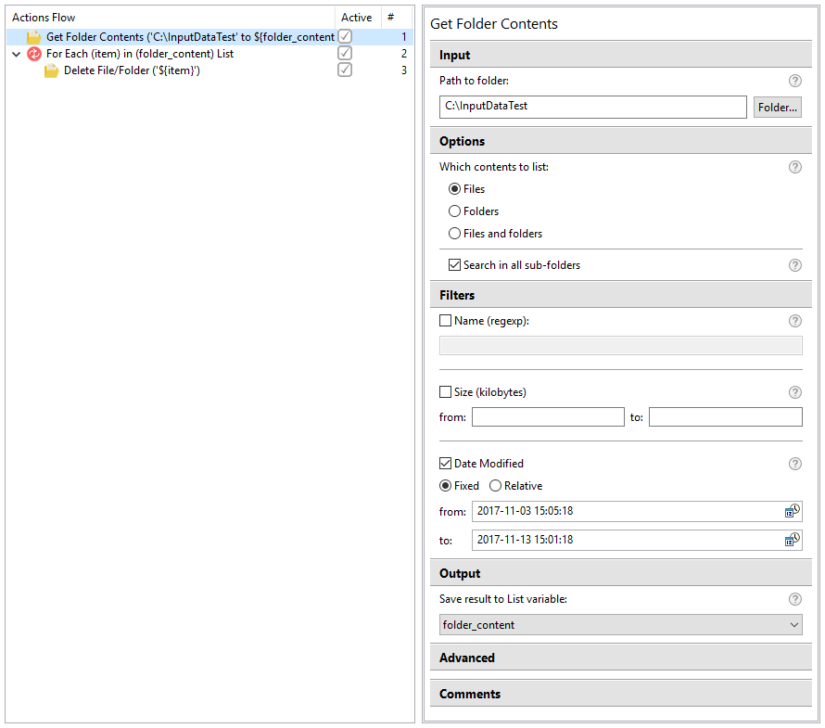This screenshot has height=728, width=825.
Task: Open help for Save result to List variable
Action: click(x=794, y=599)
